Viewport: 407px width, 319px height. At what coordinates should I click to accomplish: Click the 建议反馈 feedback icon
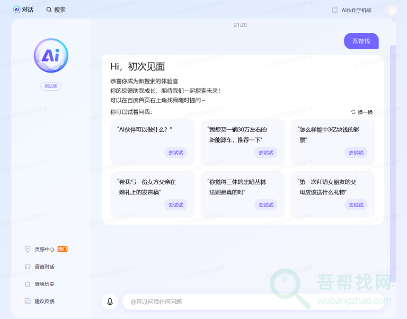(x=28, y=302)
